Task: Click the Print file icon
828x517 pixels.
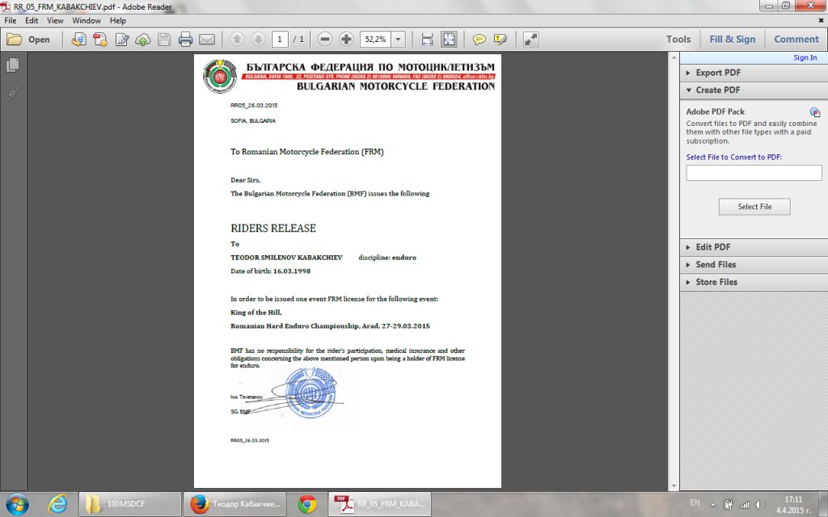Action: pyautogui.click(x=185, y=40)
